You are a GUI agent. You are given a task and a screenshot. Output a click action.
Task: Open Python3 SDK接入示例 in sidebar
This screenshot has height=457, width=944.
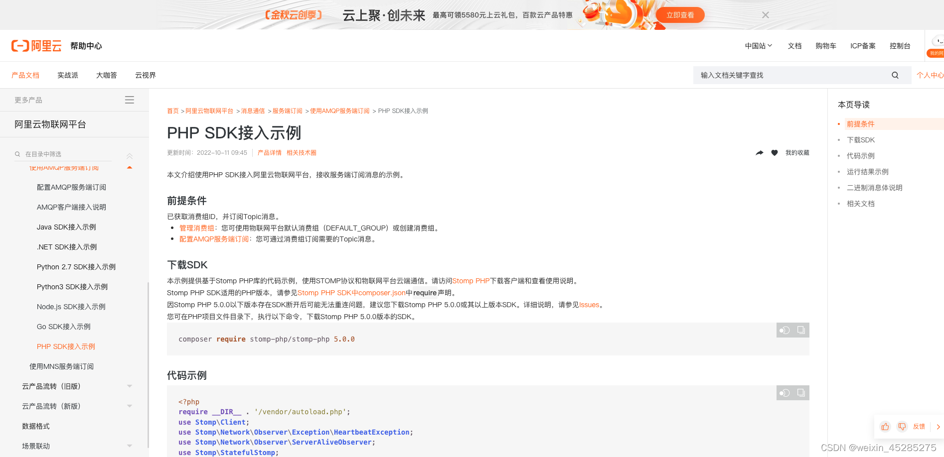(72, 287)
